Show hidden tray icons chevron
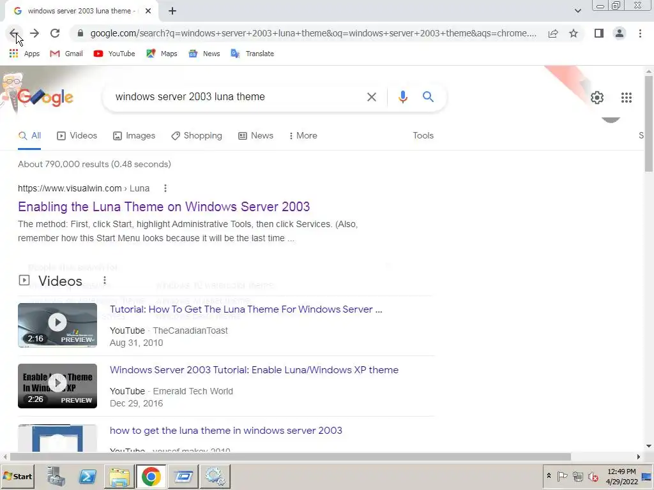The image size is (654, 490). click(x=549, y=476)
